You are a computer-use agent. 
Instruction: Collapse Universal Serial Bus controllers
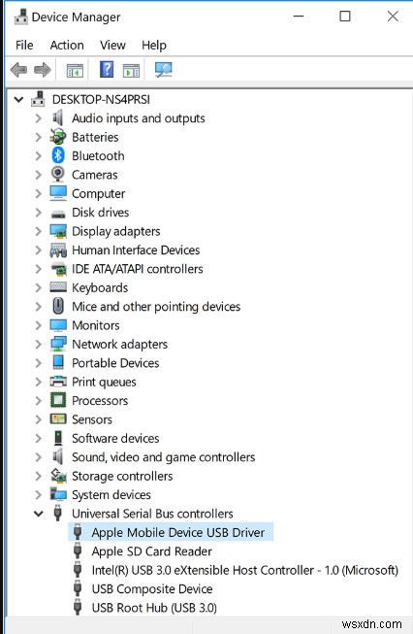coord(39,514)
